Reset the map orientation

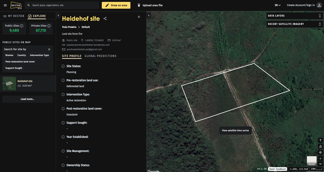320,146
